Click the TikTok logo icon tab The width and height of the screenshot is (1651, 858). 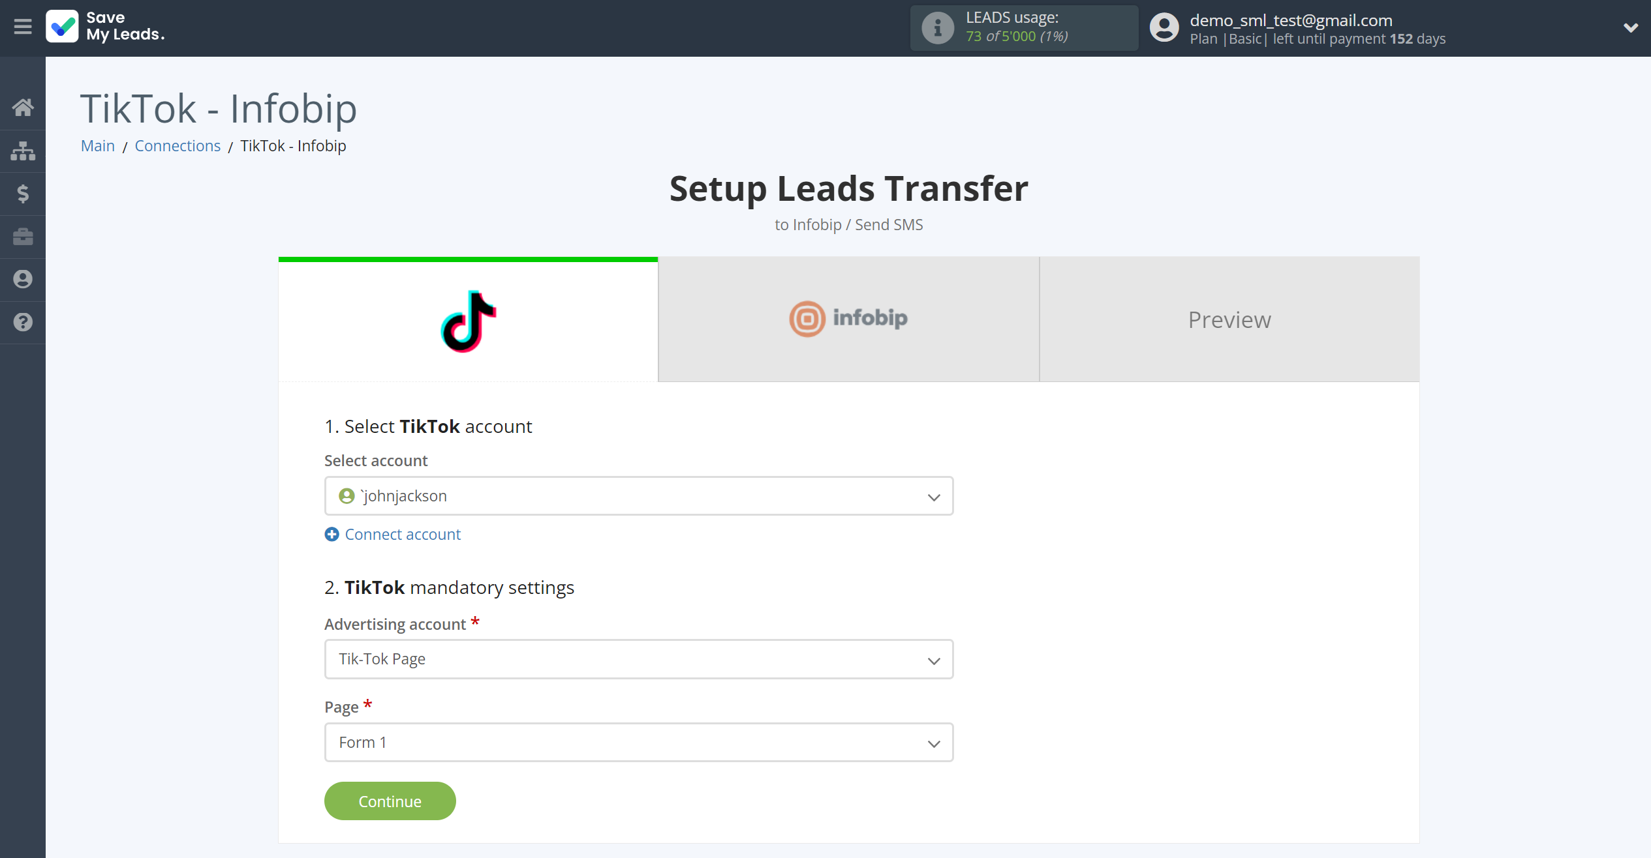[x=469, y=320]
